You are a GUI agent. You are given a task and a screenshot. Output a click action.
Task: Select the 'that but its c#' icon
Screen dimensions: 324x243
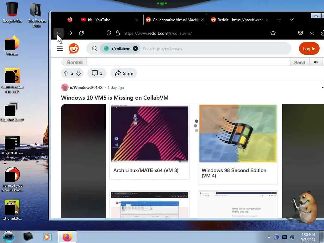pyautogui.click(x=12, y=112)
